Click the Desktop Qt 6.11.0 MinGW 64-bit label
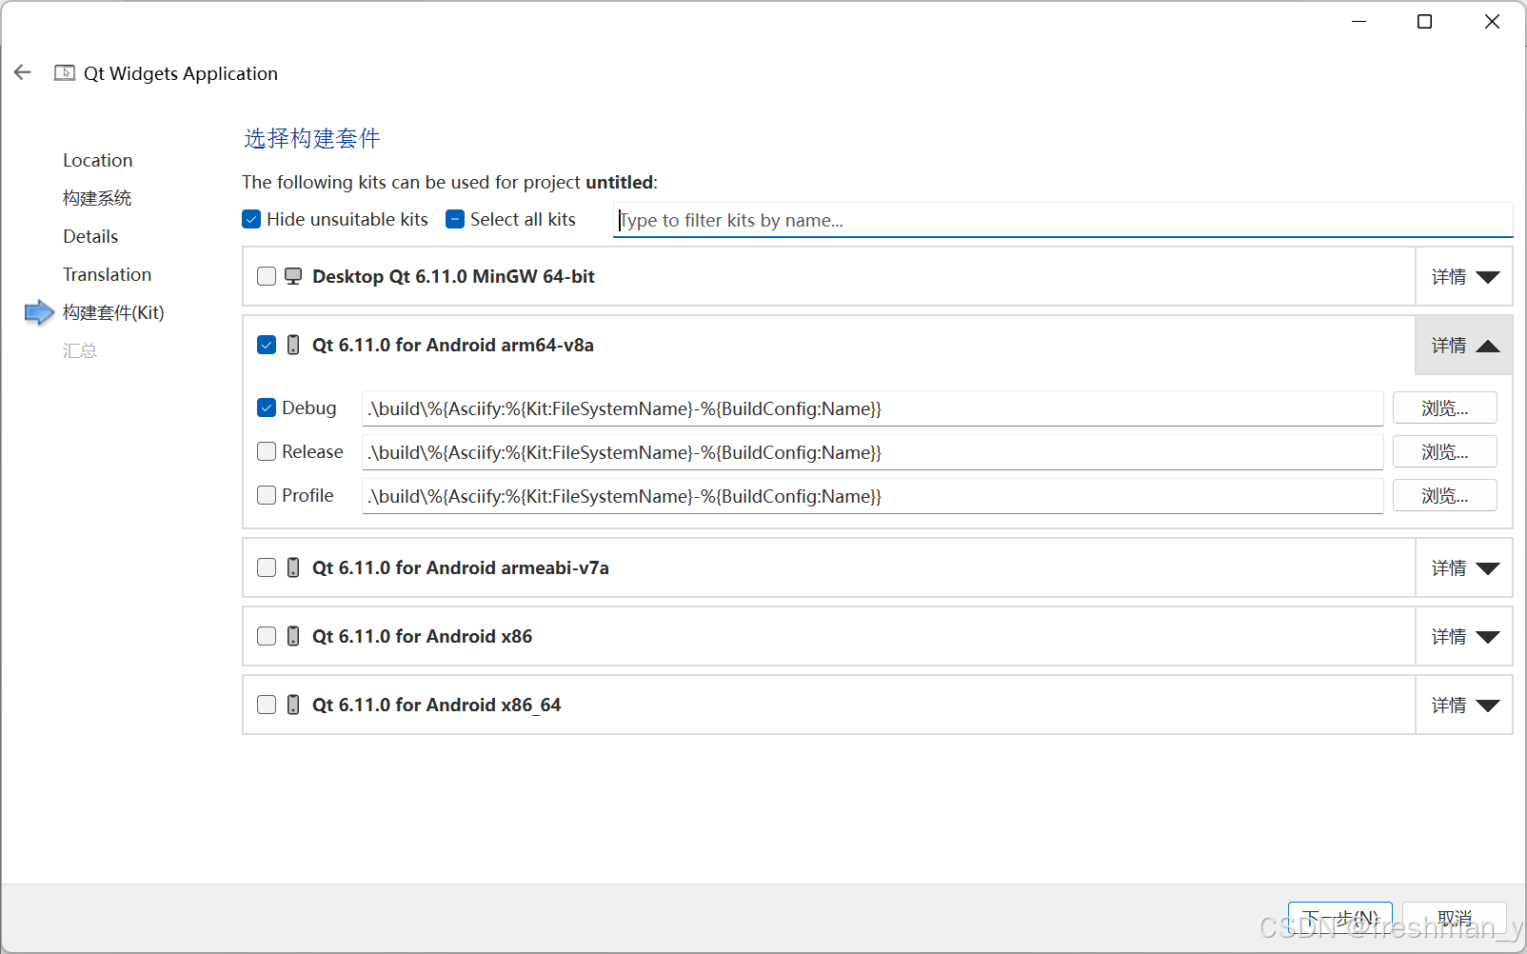 (x=453, y=276)
